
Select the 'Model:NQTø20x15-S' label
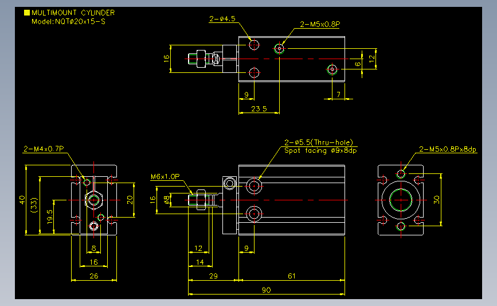[x=68, y=22]
